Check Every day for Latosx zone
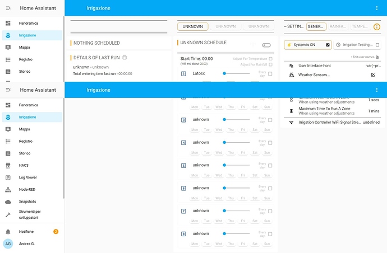 [270, 74]
